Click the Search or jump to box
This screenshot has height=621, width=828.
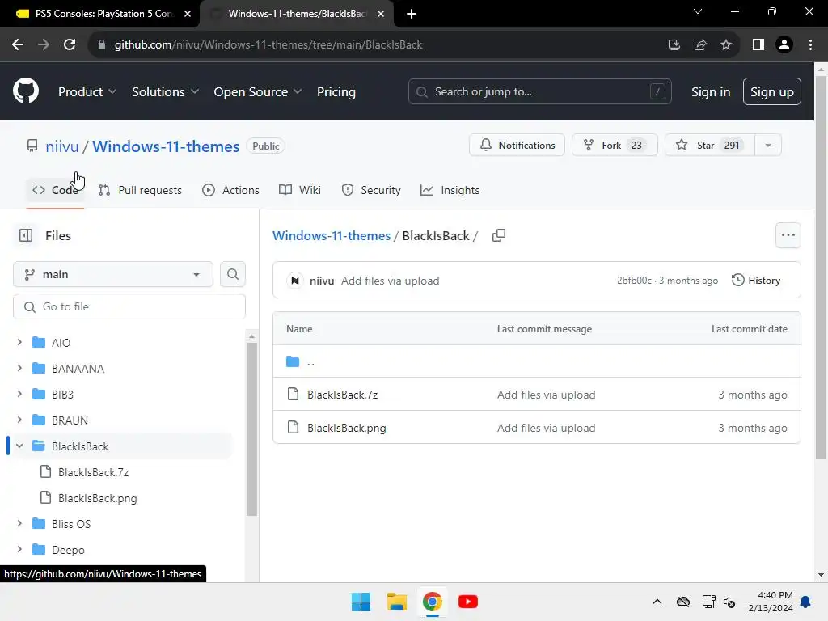tap(539, 92)
